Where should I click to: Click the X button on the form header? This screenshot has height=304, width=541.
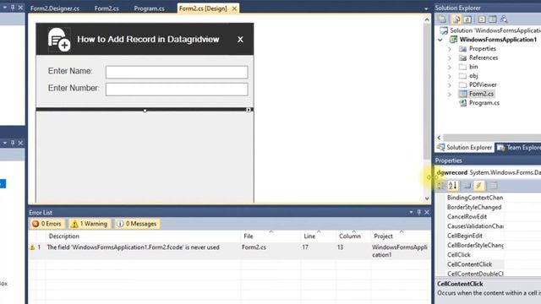(x=240, y=40)
